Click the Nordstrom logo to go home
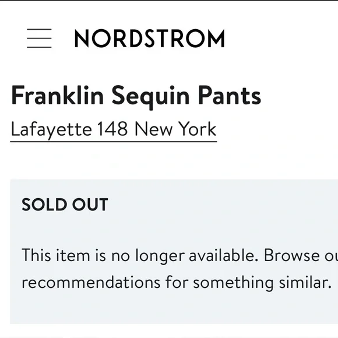The height and width of the screenshot is (338, 338). tap(150, 38)
